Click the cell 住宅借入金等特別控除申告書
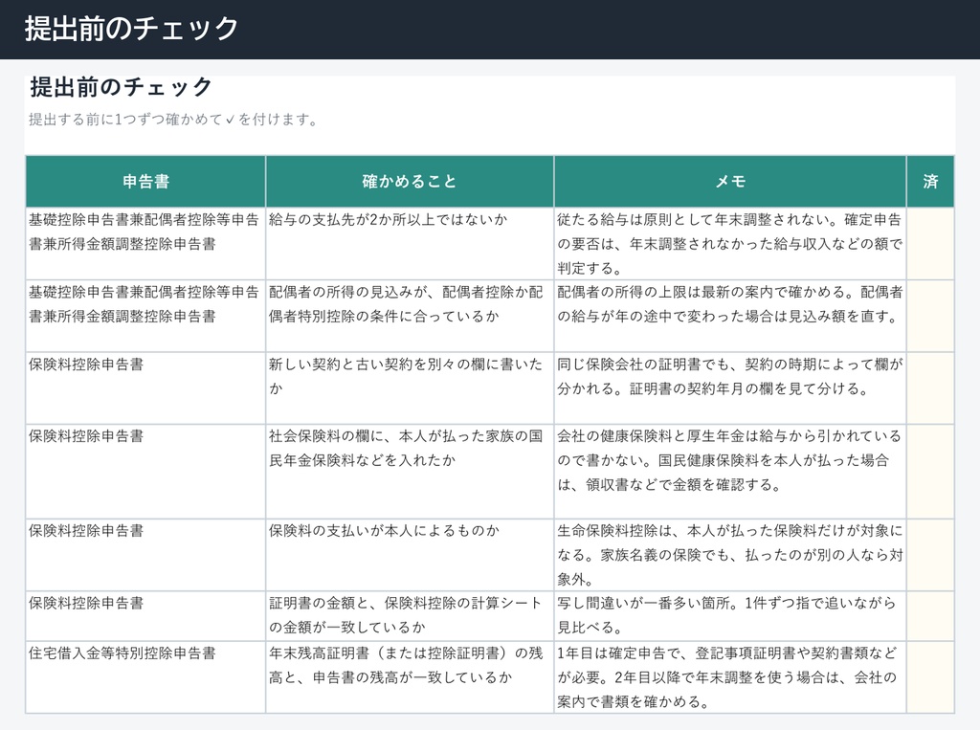Viewport: 980px width, 730px height. (x=145, y=676)
